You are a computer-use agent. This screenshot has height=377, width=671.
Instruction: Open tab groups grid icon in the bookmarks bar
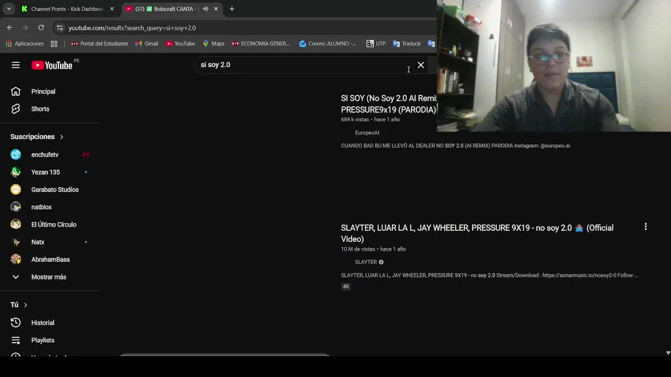tap(54, 43)
